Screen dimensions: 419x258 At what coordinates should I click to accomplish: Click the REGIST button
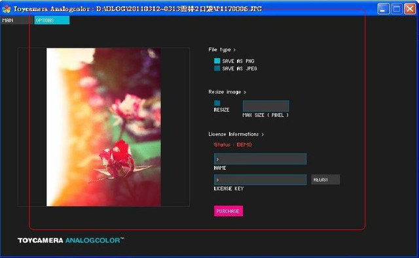[x=325, y=180]
